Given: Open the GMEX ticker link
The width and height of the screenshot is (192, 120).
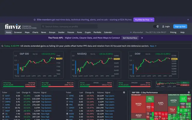Looking at the screenshot, I should (72, 108).
